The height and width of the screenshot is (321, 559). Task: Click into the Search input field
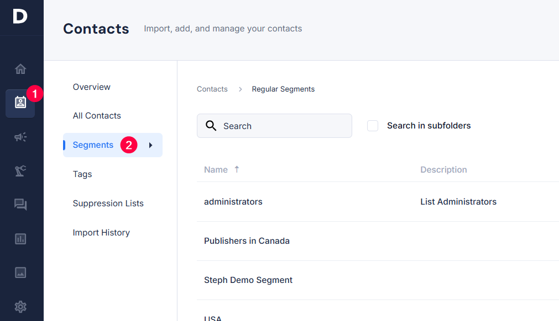pos(282,126)
